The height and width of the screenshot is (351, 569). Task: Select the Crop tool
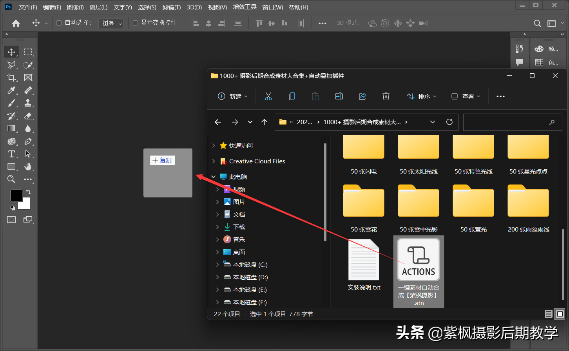[11, 78]
